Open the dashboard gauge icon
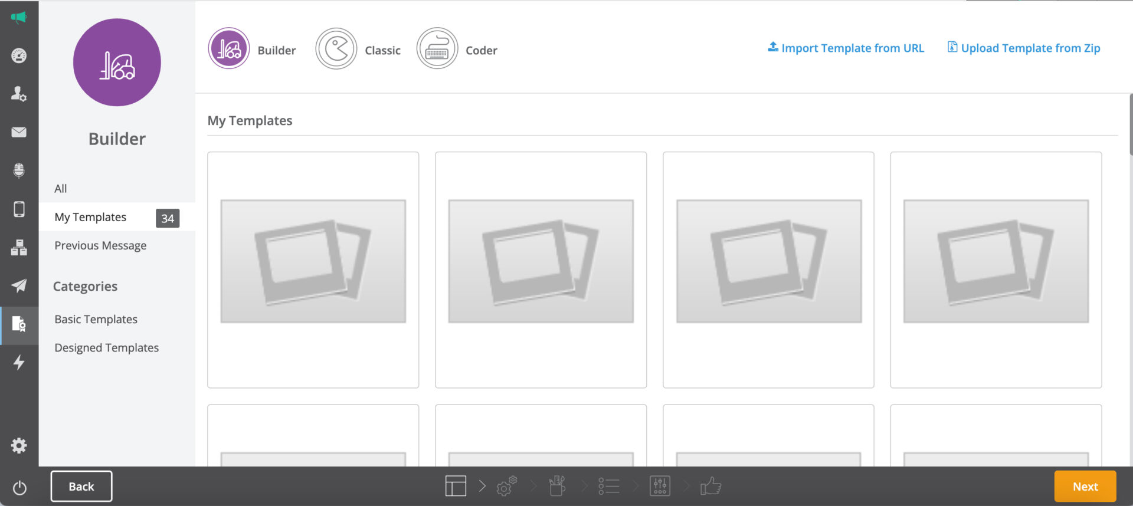1133x506 pixels. [x=19, y=56]
